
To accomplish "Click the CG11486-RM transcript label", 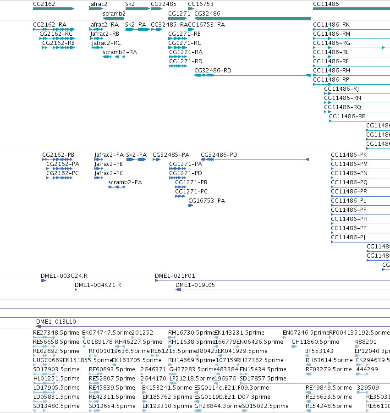I will tap(331, 34).
